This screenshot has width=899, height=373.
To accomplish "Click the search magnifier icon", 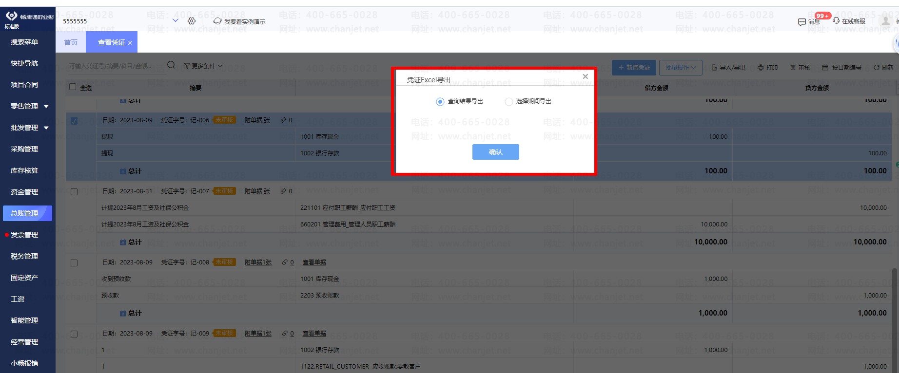I will [x=171, y=65].
